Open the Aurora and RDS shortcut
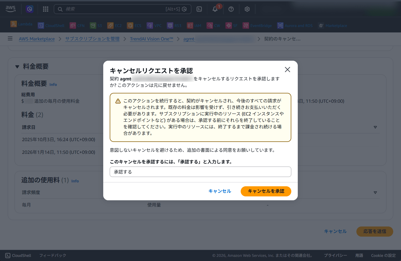Screen dimensions: 401x261 [x=295, y=25]
